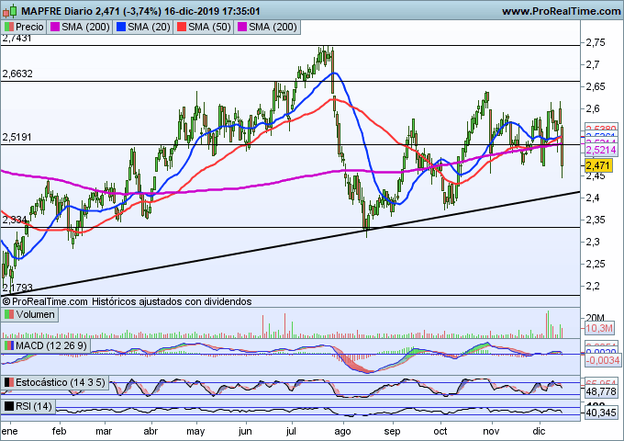Click the 2,75 price axis label
Screen dimensions: 624x441
tap(596, 42)
